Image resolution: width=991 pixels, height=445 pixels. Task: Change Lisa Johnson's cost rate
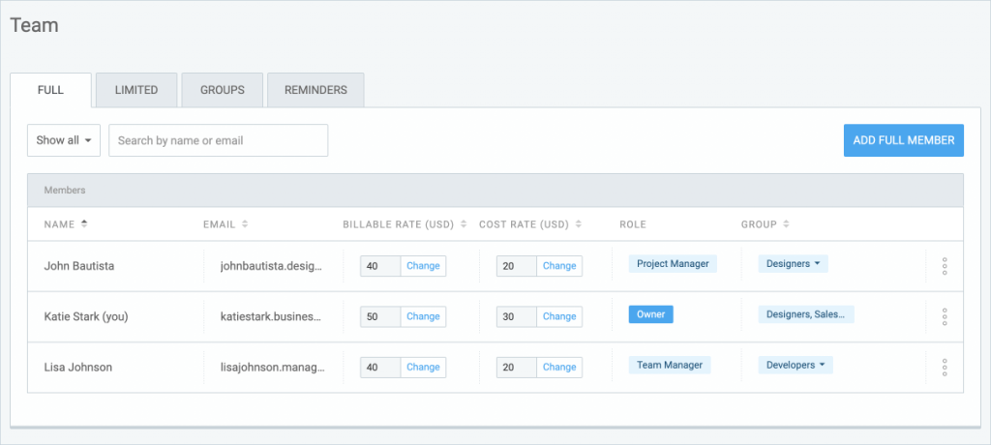click(x=559, y=368)
